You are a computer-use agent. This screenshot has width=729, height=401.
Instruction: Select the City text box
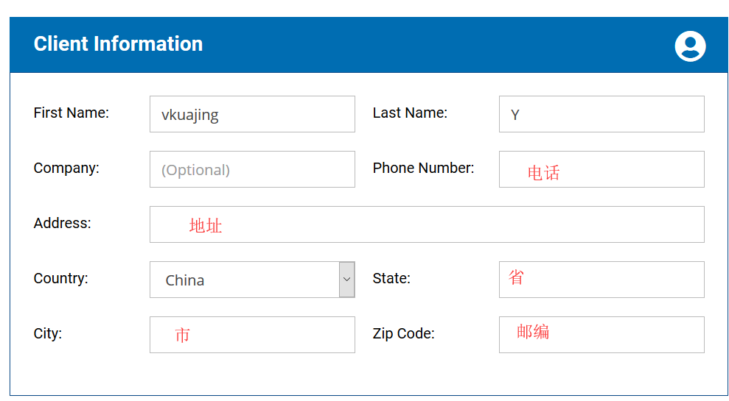(x=252, y=335)
